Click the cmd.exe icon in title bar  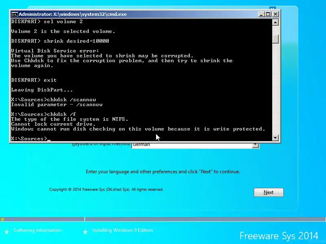point(15,14)
